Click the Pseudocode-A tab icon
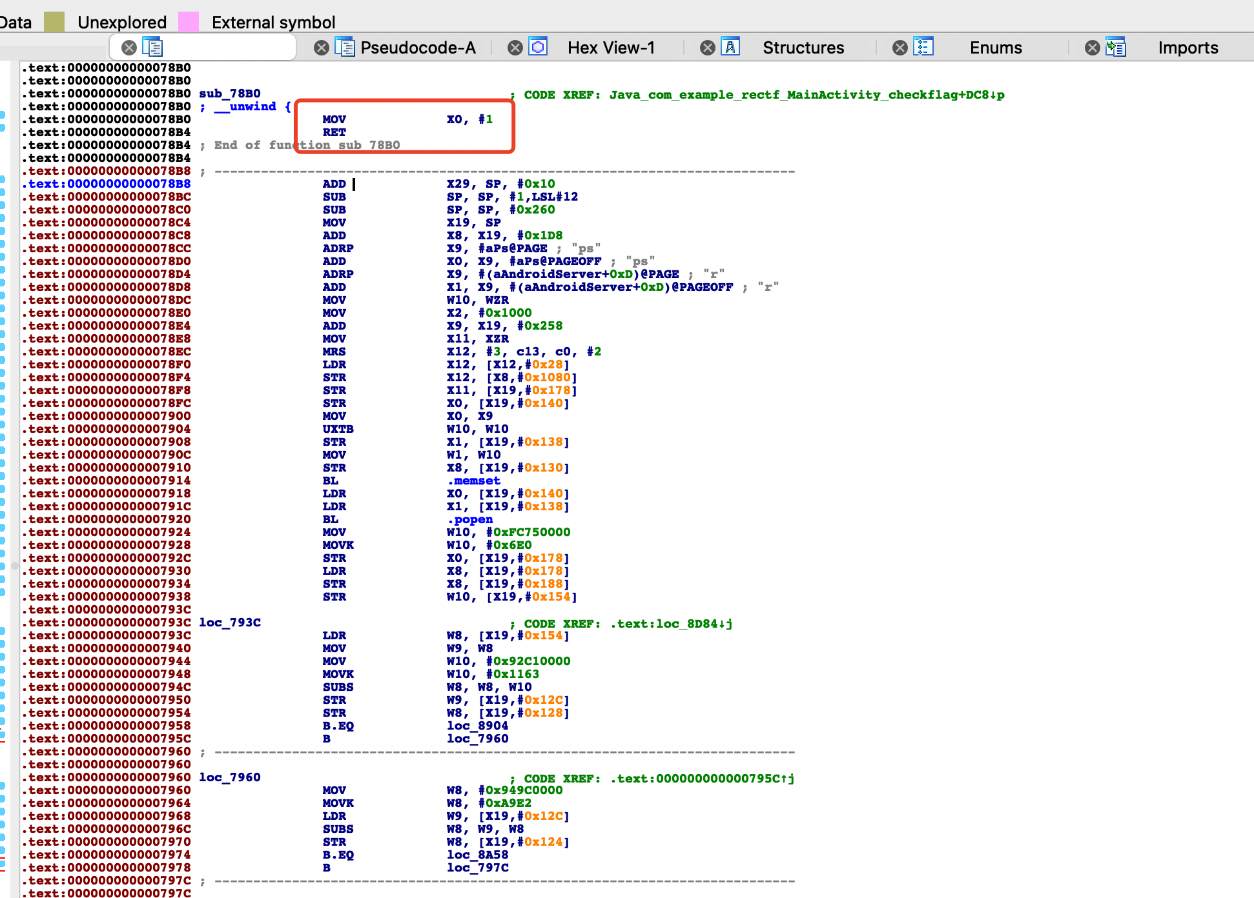Screen dimensions: 1254x898 point(345,47)
